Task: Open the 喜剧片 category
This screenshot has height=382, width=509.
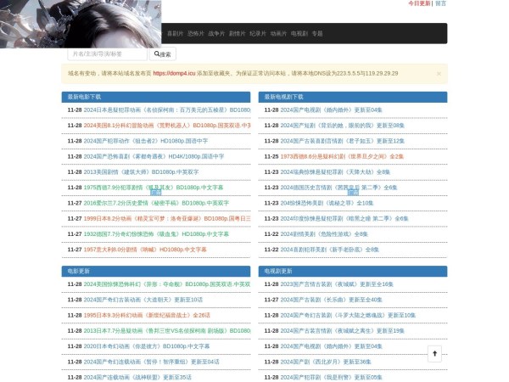Action: click(175, 34)
